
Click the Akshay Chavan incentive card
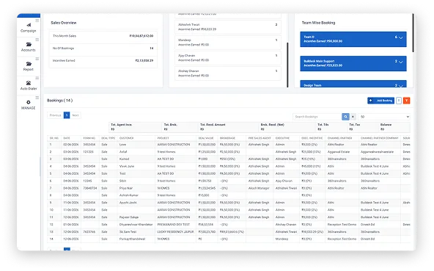228,73
